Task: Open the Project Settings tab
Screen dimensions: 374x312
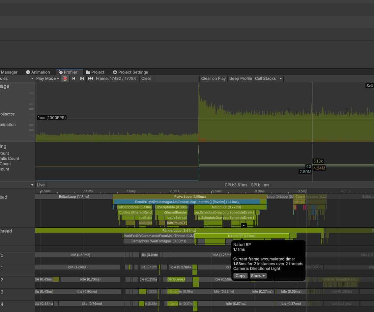Action: click(130, 72)
